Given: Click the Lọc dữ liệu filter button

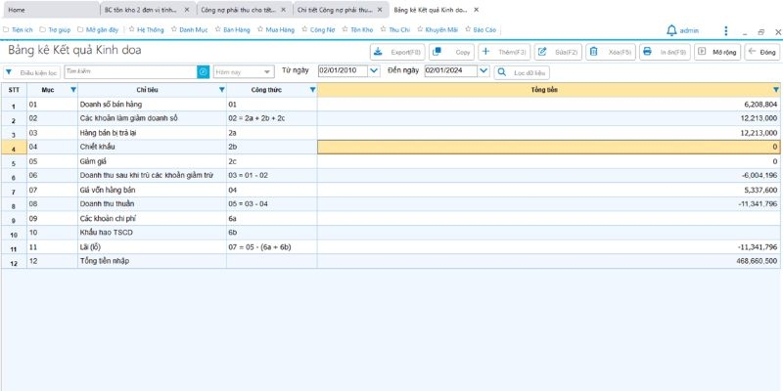Looking at the screenshot, I should coord(522,72).
